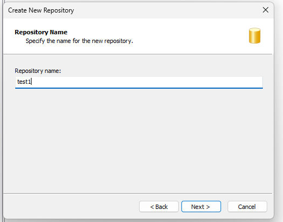283x222 pixels.
Task: Go back with the < Back button
Action: coord(159,206)
